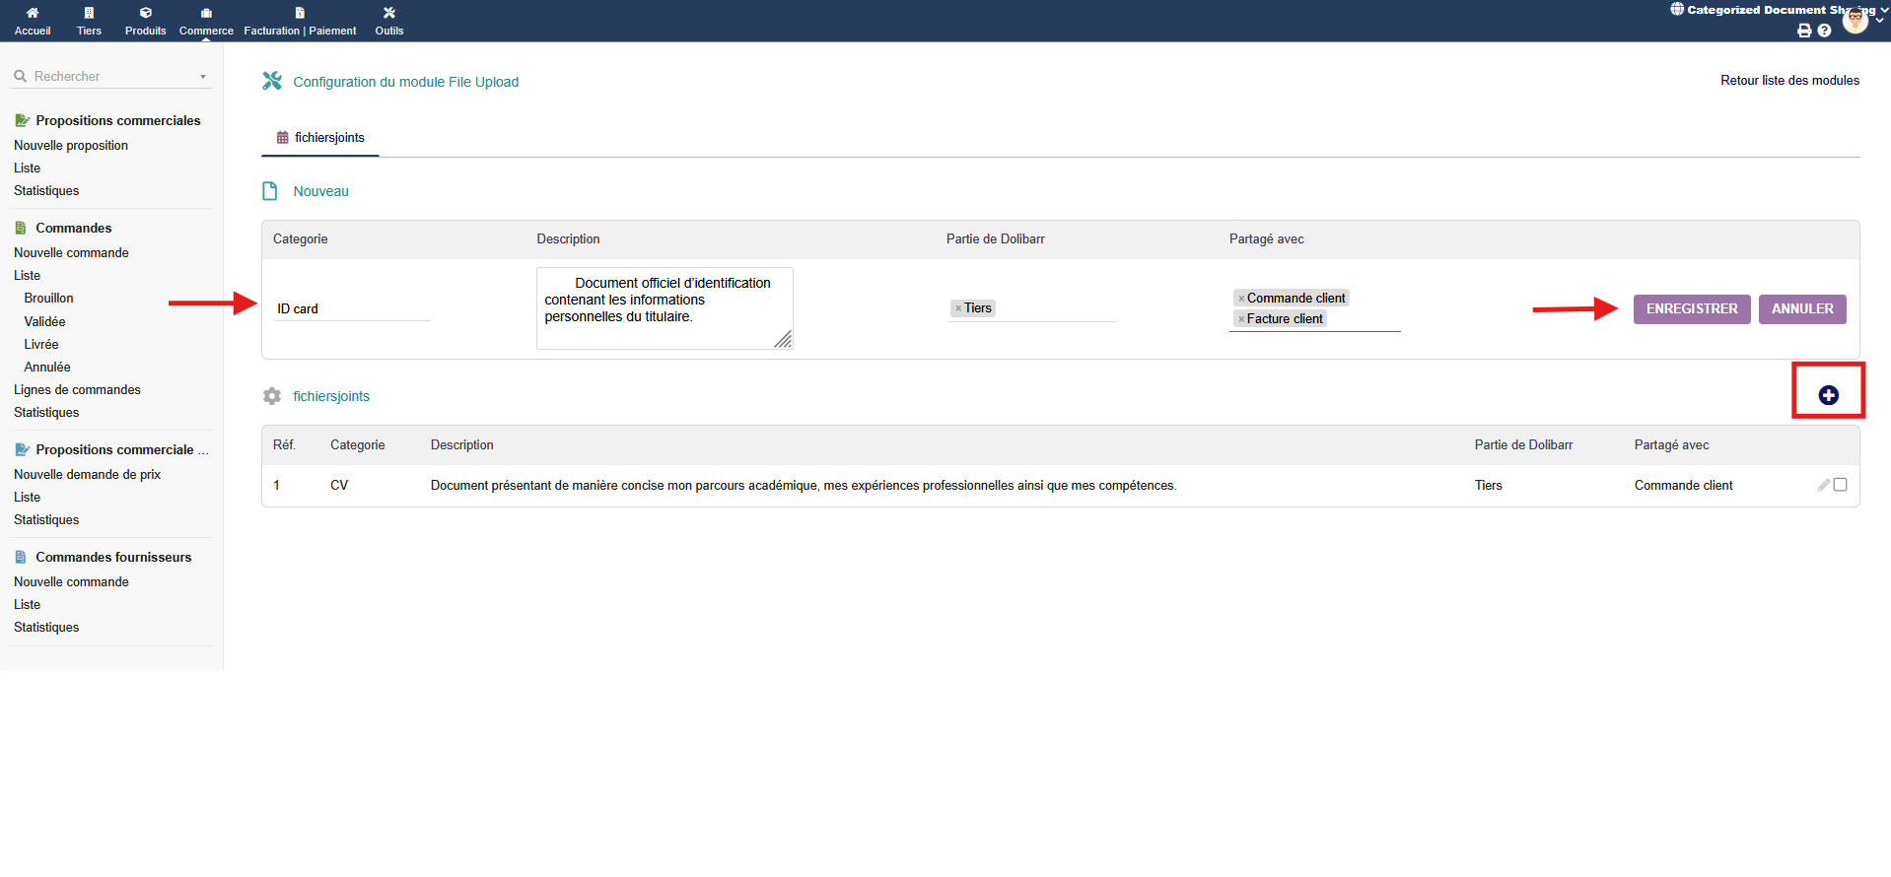This screenshot has height=877, width=1891.
Task: Follow the Retour liste des modules link
Action: click(1789, 81)
